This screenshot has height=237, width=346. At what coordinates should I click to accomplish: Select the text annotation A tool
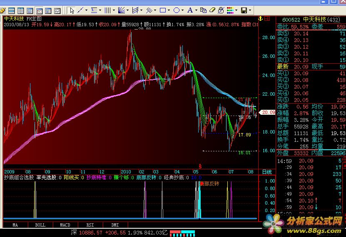click(x=190, y=10)
